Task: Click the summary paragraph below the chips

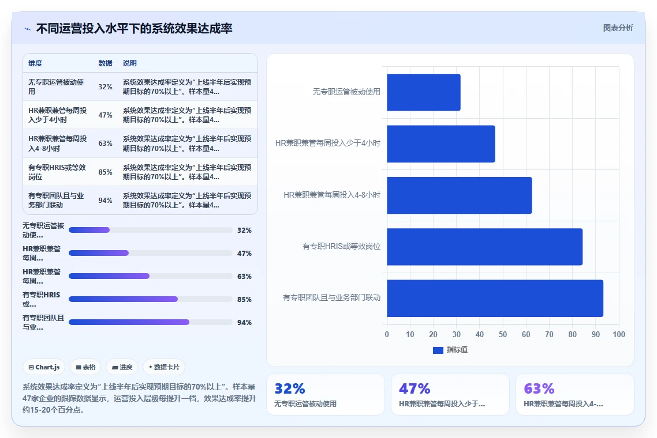Action: 139,398
